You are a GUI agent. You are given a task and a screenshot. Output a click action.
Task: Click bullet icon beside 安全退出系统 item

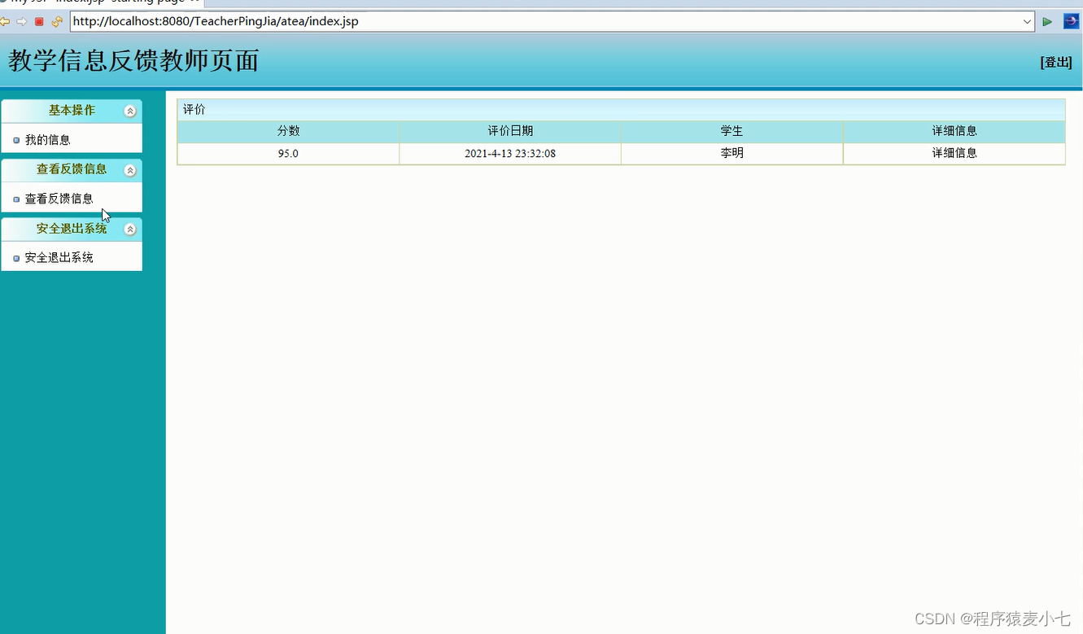[x=16, y=258]
